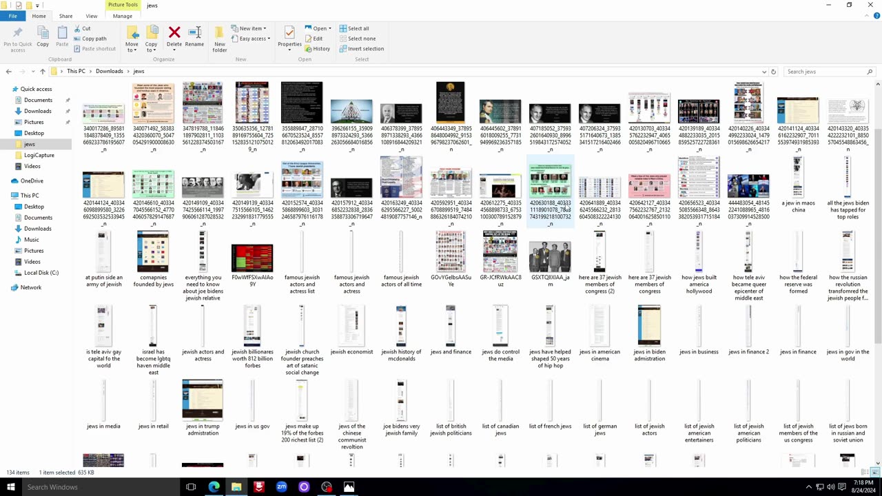Click the Forward navigation arrow
Image resolution: width=882 pixels, height=496 pixels.
click(x=23, y=72)
